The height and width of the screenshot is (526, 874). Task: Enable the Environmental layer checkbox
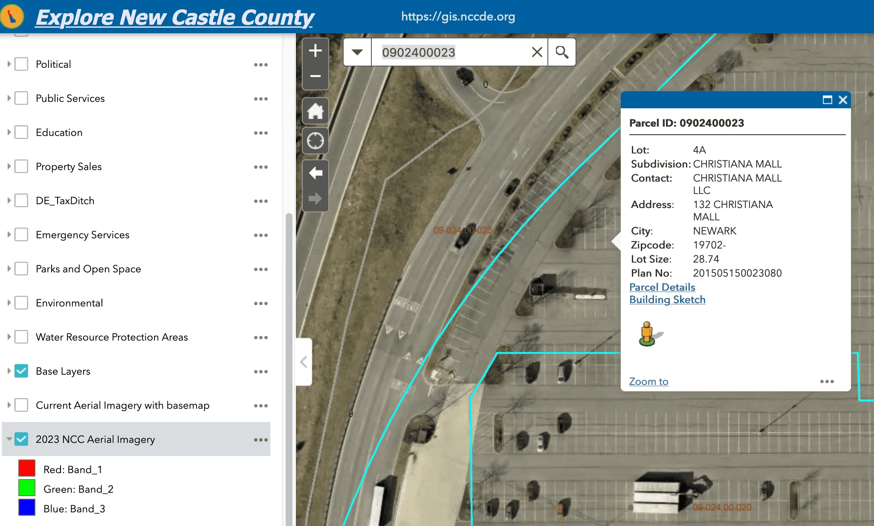[21, 303]
